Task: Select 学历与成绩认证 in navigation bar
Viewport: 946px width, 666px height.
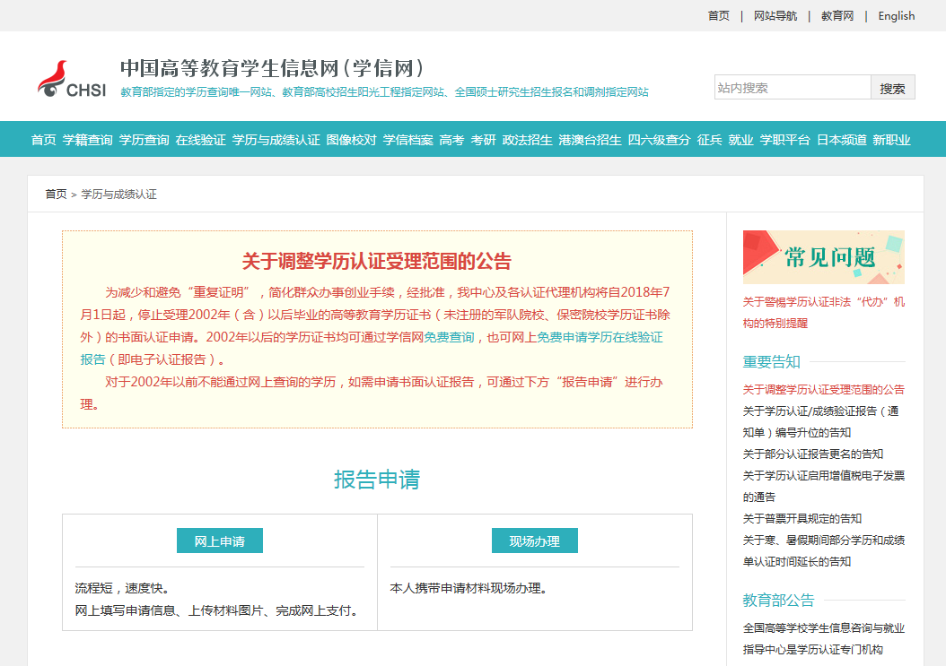Action: (276, 140)
